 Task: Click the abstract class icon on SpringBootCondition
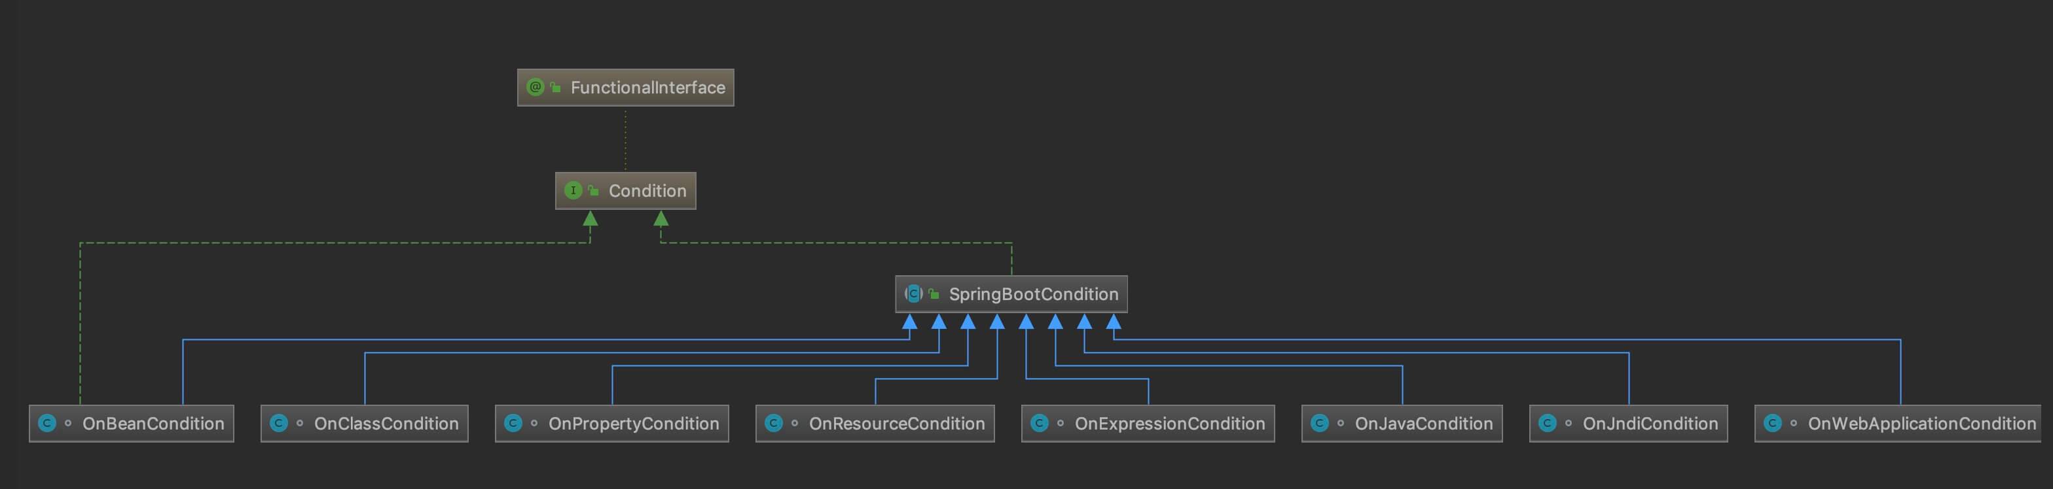(x=913, y=294)
